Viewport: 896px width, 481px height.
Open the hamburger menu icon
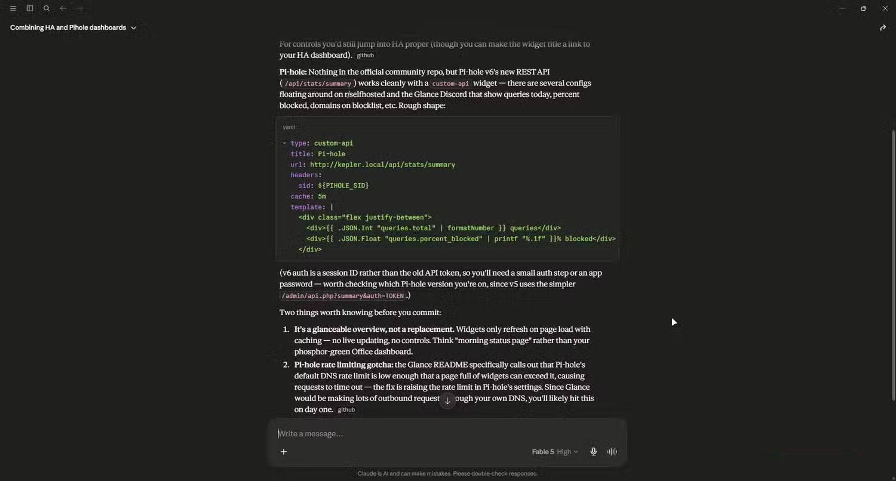13,8
